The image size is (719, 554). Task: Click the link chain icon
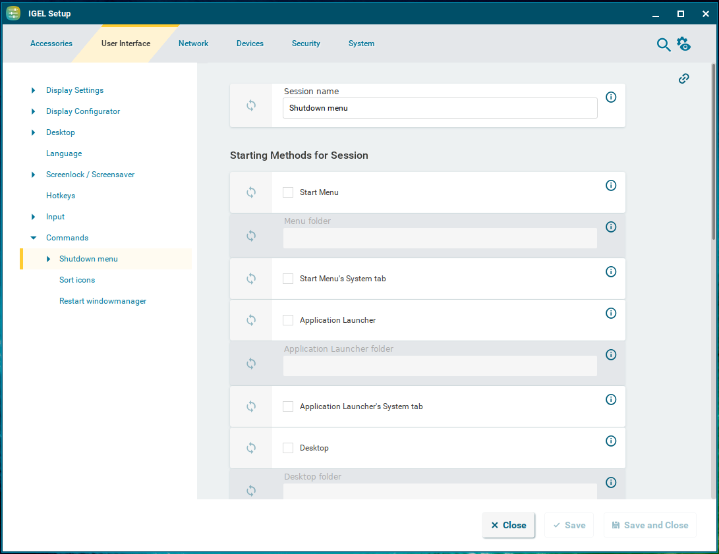[684, 78]
